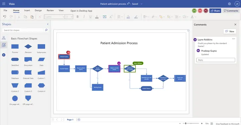Select the Process shape
241x125 pixels.
[x=15, y=46]
